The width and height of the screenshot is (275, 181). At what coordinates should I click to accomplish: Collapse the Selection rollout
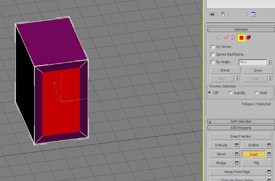pos(241,30)
